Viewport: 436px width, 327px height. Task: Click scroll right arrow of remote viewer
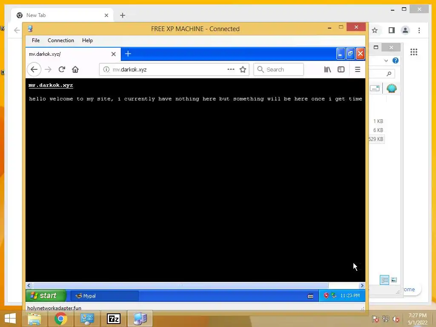click(x=362, y=286)
